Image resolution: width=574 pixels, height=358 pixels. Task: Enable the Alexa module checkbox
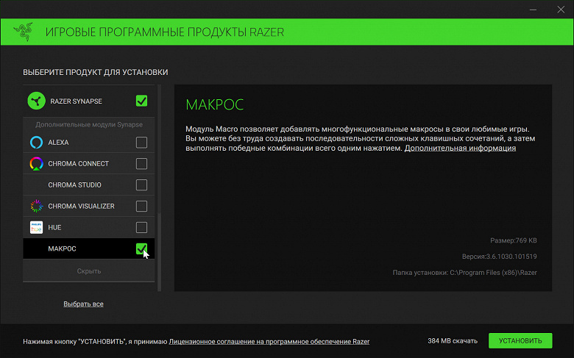[x=141, y=143]
